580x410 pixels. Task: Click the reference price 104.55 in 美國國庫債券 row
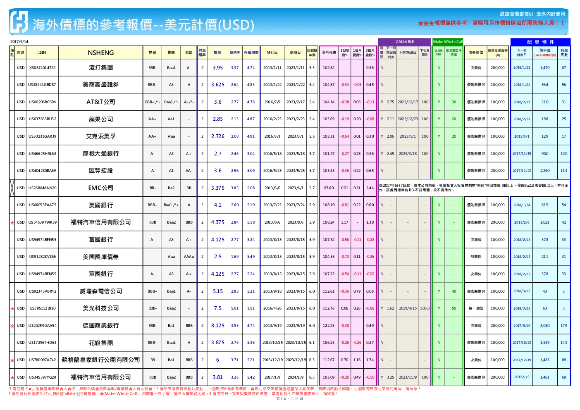[x=329, y=257]
